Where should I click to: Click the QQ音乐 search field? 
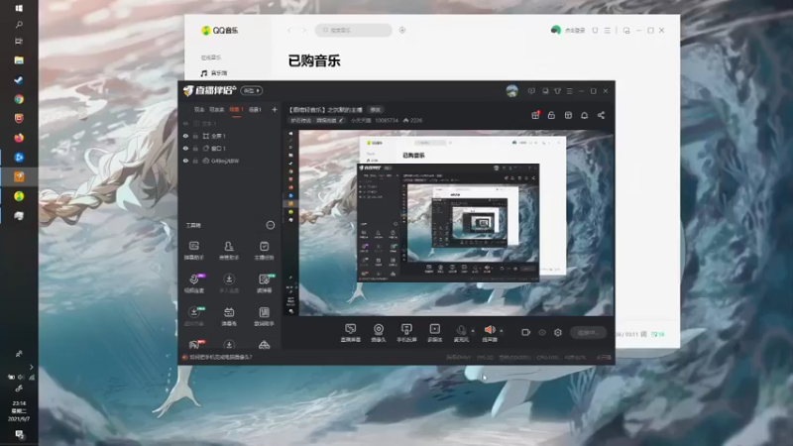tap(354, 31)
